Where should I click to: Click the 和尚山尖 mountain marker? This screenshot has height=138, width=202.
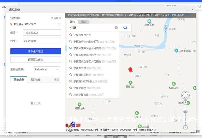click(x=174, y=84)
